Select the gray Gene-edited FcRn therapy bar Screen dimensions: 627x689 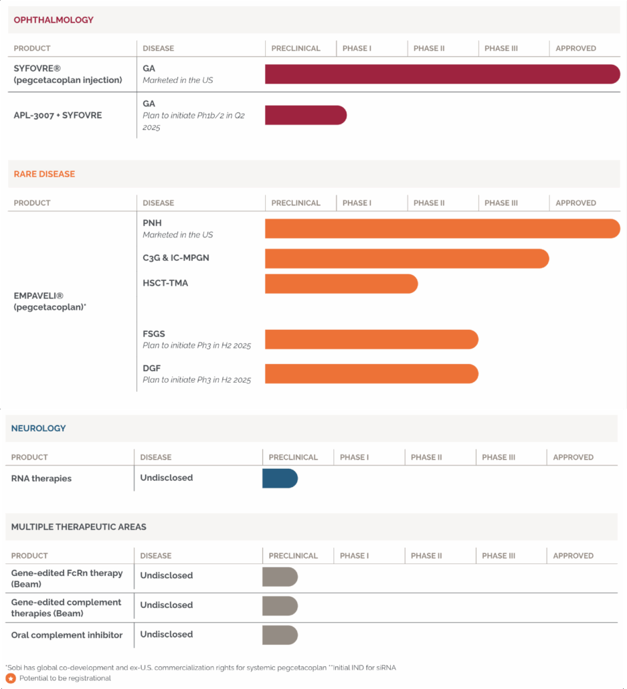(x=280, y=577)
